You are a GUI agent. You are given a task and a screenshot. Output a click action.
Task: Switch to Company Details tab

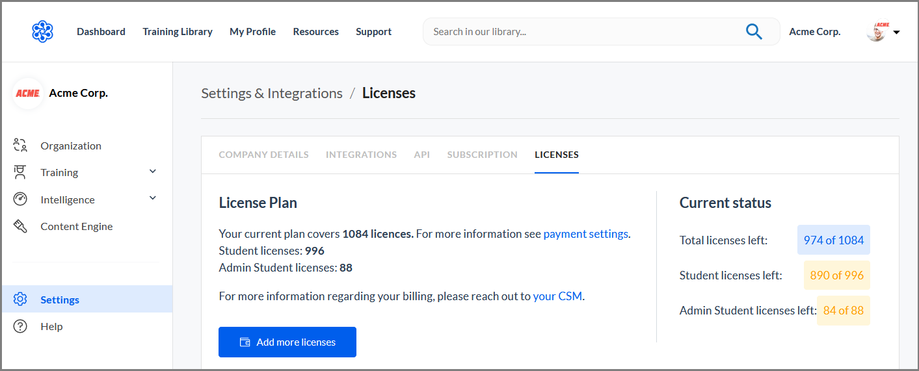(x=263, y=155)
